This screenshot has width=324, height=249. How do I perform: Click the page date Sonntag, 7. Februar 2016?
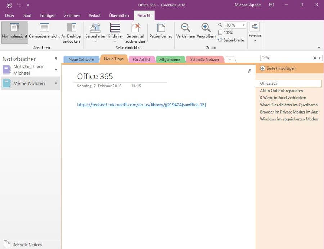click(99, 86)
